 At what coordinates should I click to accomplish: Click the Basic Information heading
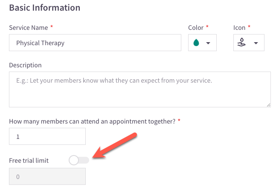pos(45,8)
